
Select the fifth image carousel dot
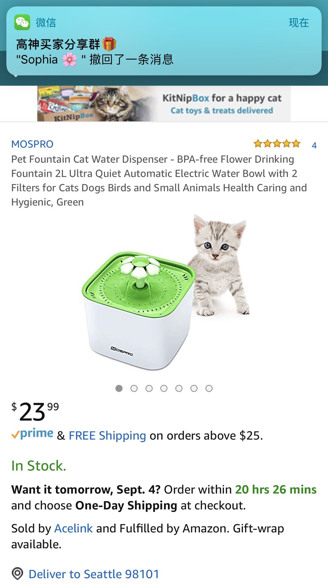[179, 388]
